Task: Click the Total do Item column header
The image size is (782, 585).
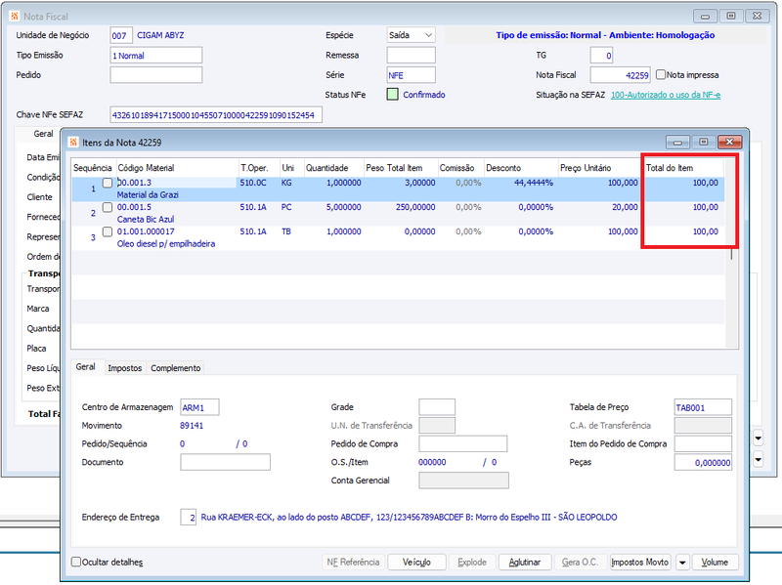Action: point(683,168)
